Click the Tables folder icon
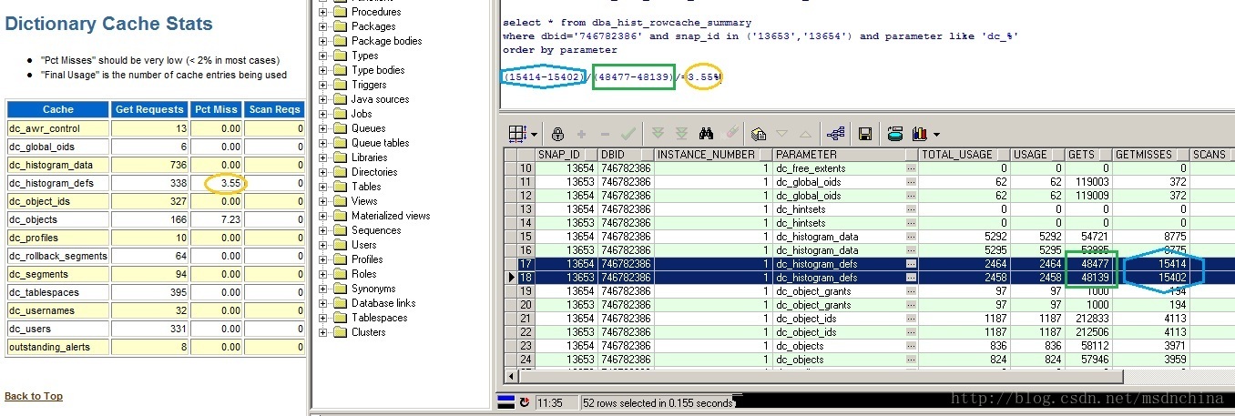This screenshot has width=1235, height=416. [x=340, y=187]
